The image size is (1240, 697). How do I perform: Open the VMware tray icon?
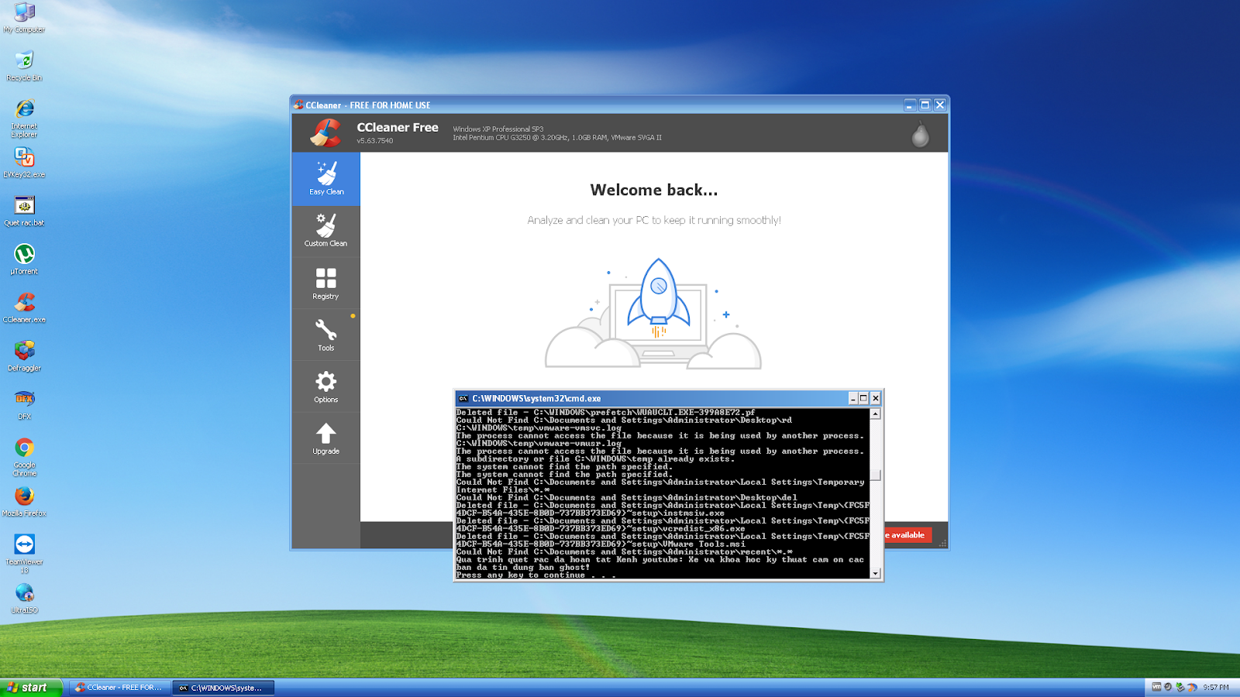(x=1156, y=687)
